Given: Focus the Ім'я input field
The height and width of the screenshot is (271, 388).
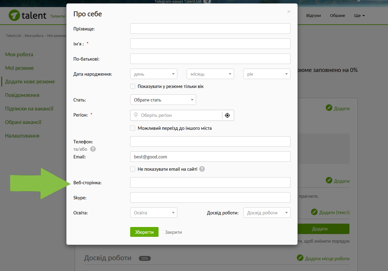Looking at the screenshot, I should pos(210,44).
